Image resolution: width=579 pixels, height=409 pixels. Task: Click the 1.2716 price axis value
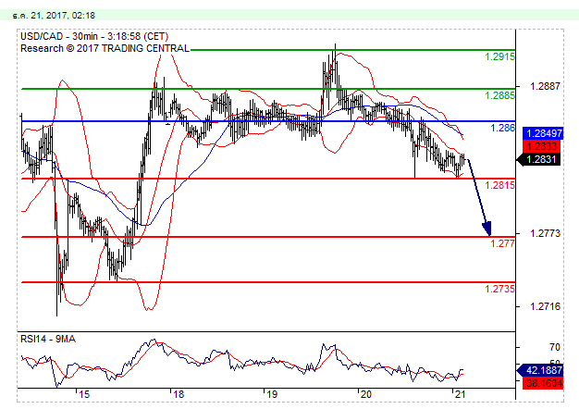click(x=545, y=306)
